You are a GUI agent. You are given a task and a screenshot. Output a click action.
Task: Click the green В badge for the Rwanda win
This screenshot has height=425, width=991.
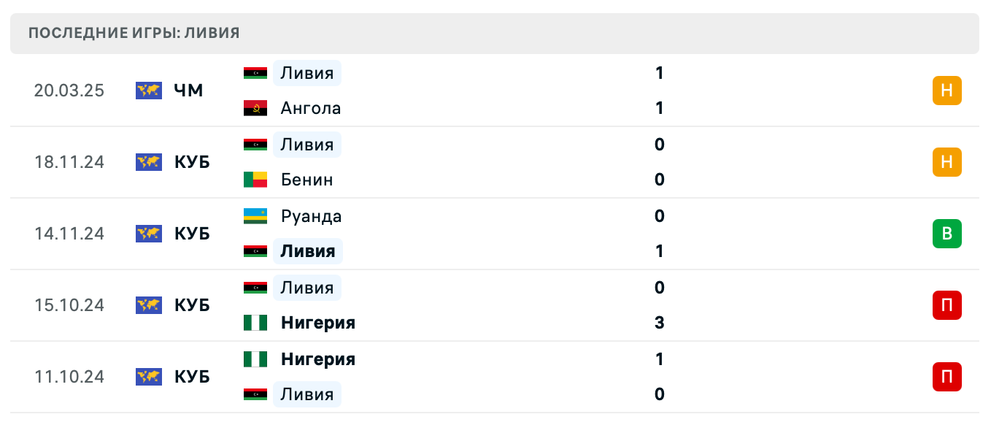click(947, 234)
